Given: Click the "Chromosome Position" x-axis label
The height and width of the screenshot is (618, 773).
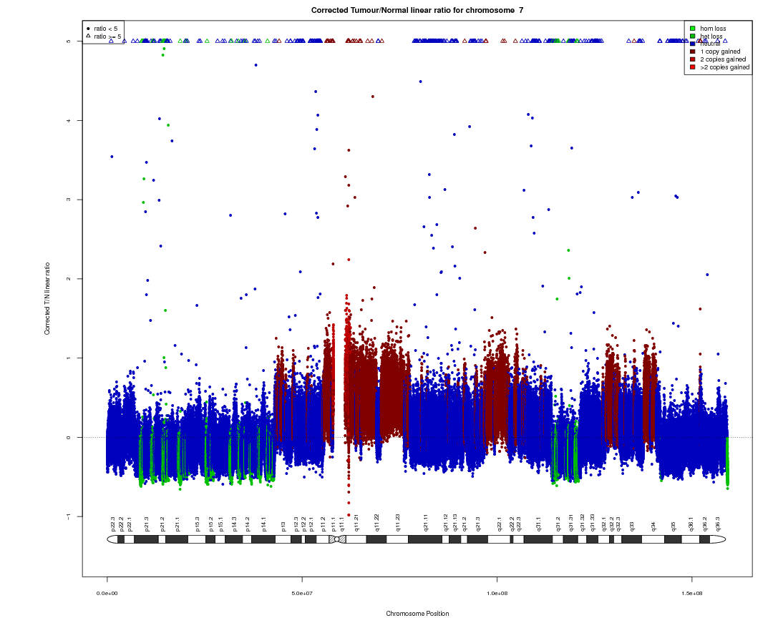Looking at the screenshot, I should pos(417,614).
